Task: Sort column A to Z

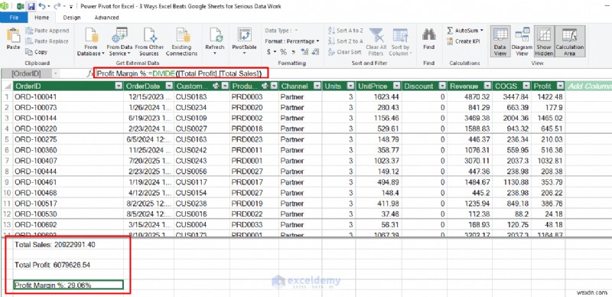Action: coord(346,31)
